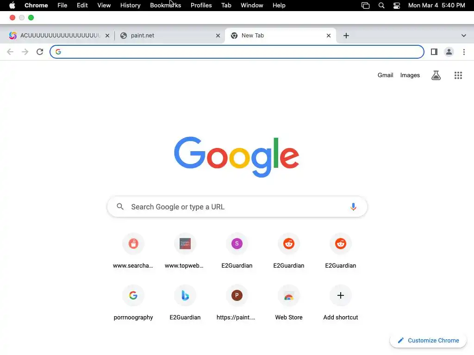
Task: Click the Stage Manager menu bar icon
Action: click(x=366, y=6)
